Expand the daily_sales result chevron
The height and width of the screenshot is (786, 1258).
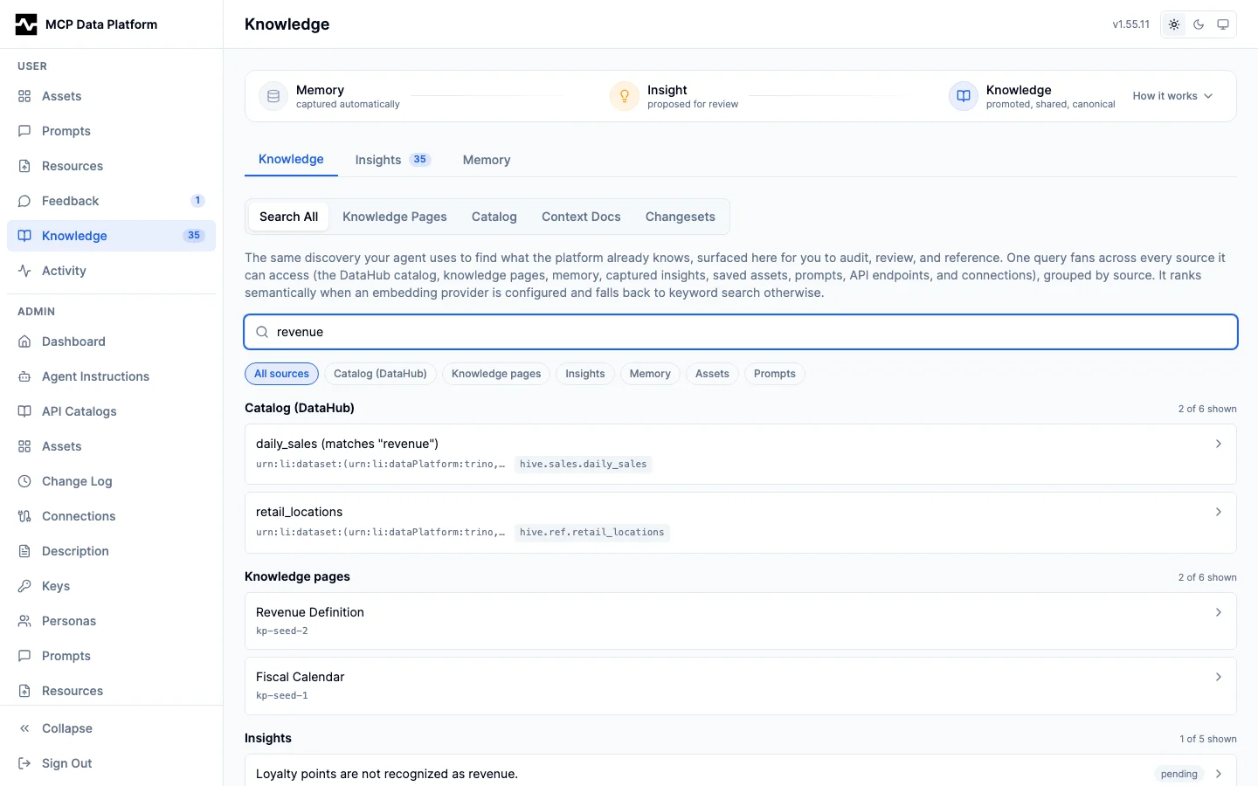(1219, 444)
